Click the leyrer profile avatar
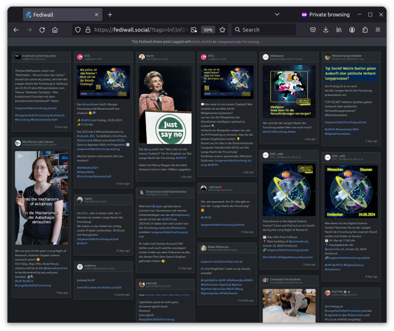Screen dimensions: 394x331 (142, 57)
